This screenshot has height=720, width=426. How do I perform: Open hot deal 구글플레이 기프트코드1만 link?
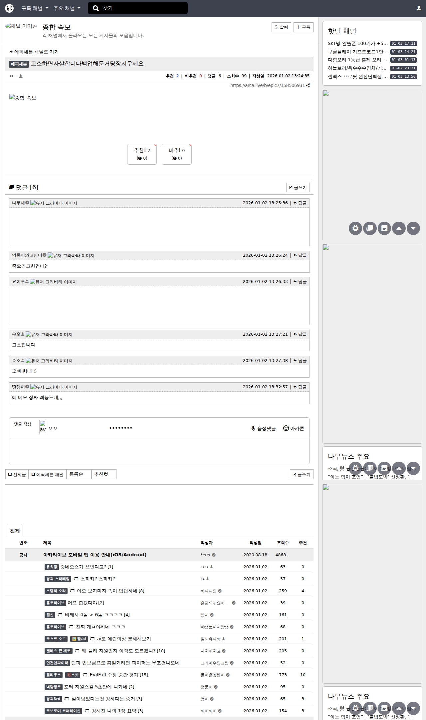(x=358, y=52)
